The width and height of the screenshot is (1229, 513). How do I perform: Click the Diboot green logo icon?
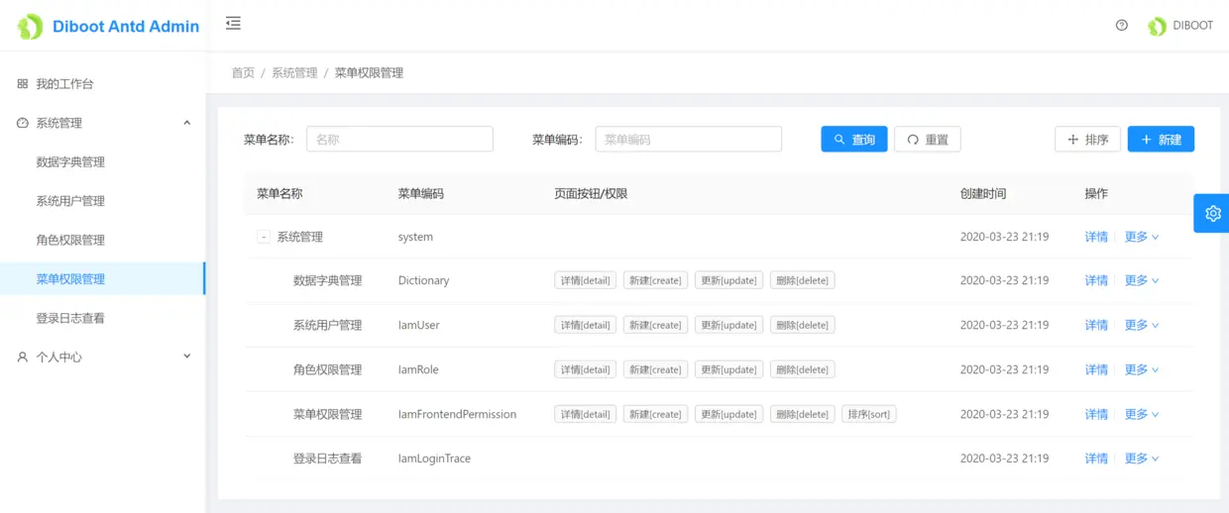click(31, 27)
